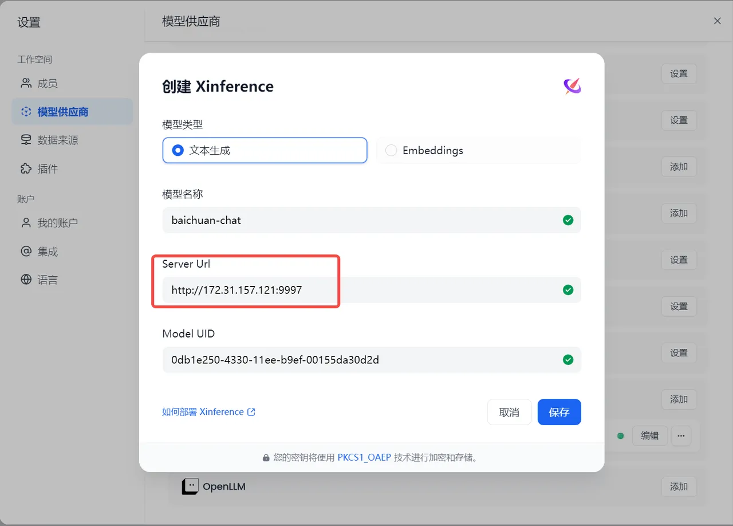733x526 pixels.
Task: Click the green check in model name field
Action: point(568,220)
